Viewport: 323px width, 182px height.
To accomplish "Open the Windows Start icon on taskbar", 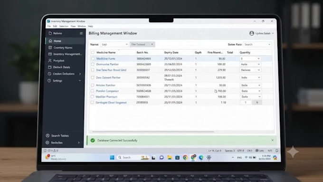I will pyautogui.click(x=112, y=158).
